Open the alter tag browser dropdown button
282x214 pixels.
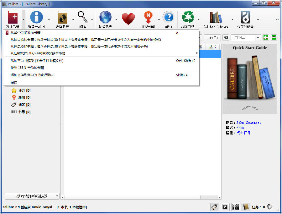32,196
